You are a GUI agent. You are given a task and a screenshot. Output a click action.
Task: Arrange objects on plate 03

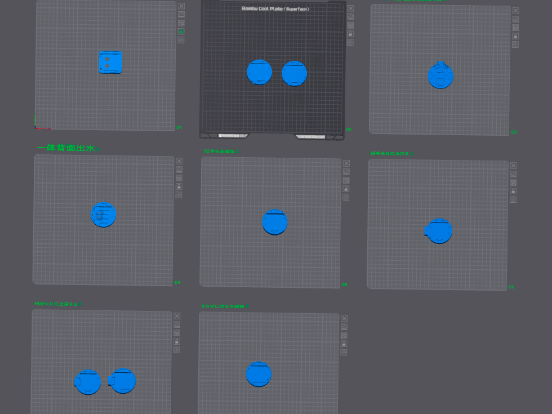click(515, 28)
